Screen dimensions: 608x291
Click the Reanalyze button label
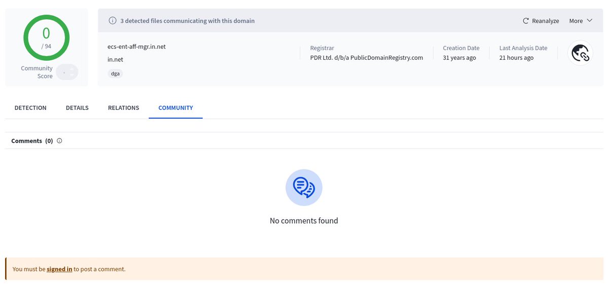(545, 21)
